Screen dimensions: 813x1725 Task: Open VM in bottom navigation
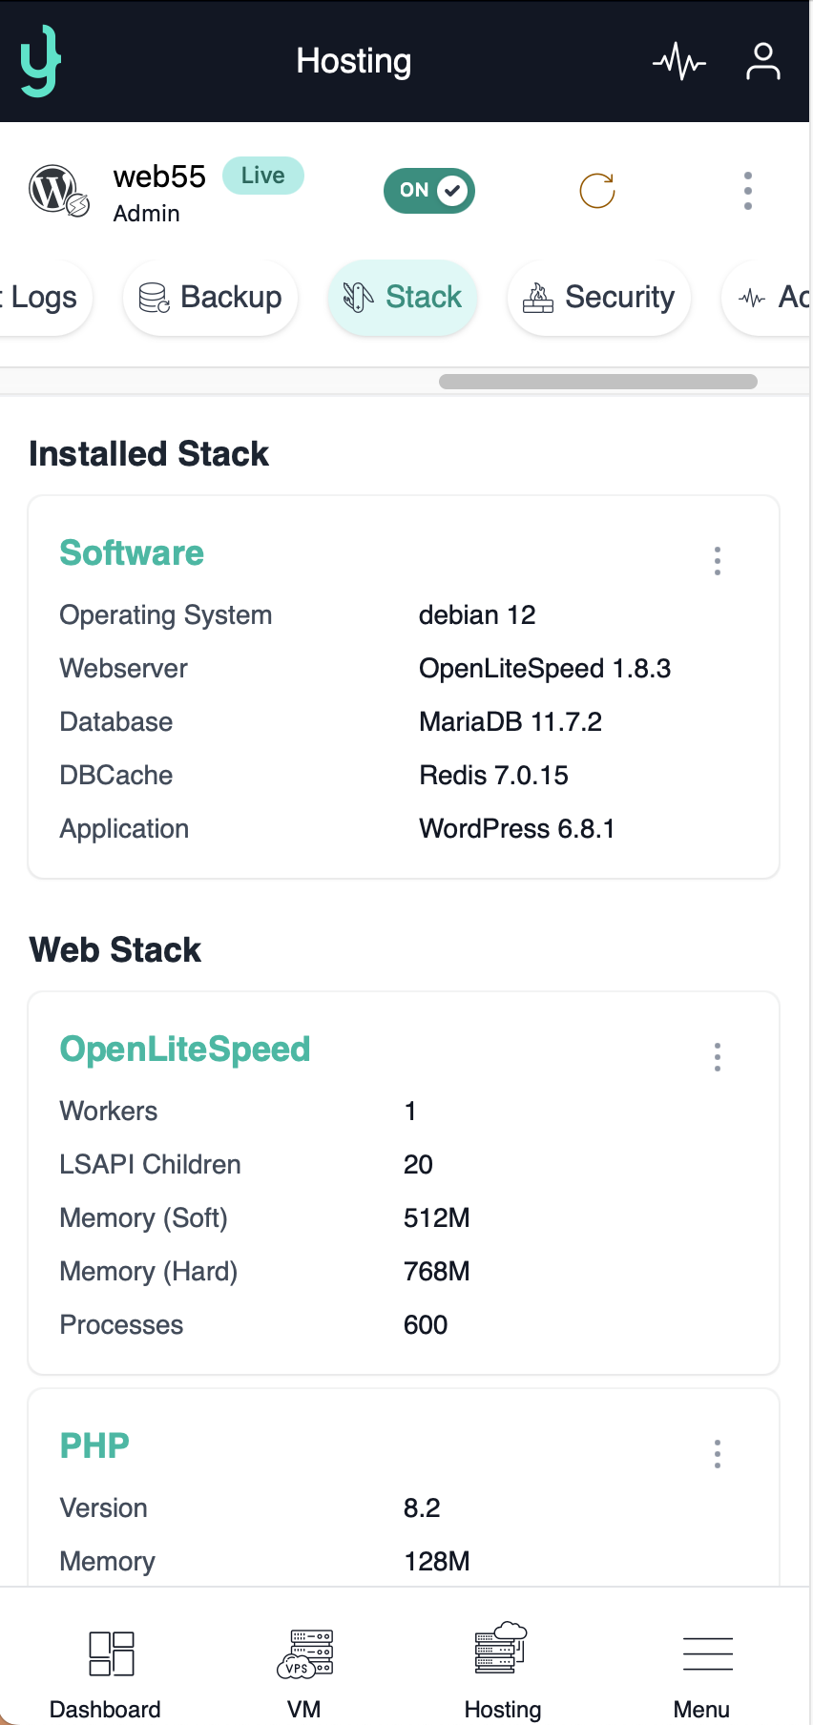point(304,1672)
